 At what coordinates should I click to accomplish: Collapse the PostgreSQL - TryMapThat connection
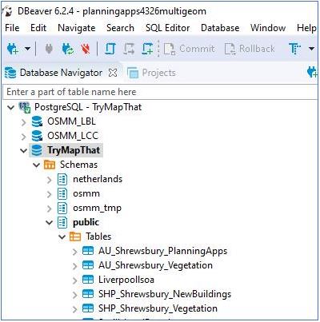pyautogui.click(x=10, y=108)
